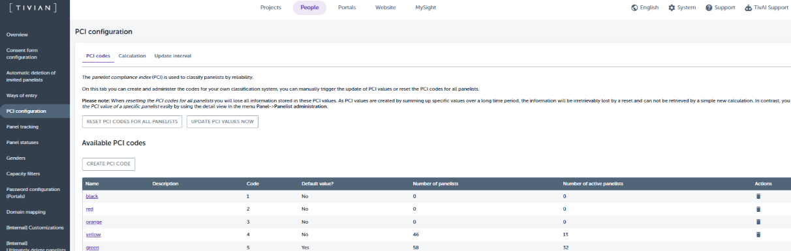Click the Name column header

coord(92,184)
